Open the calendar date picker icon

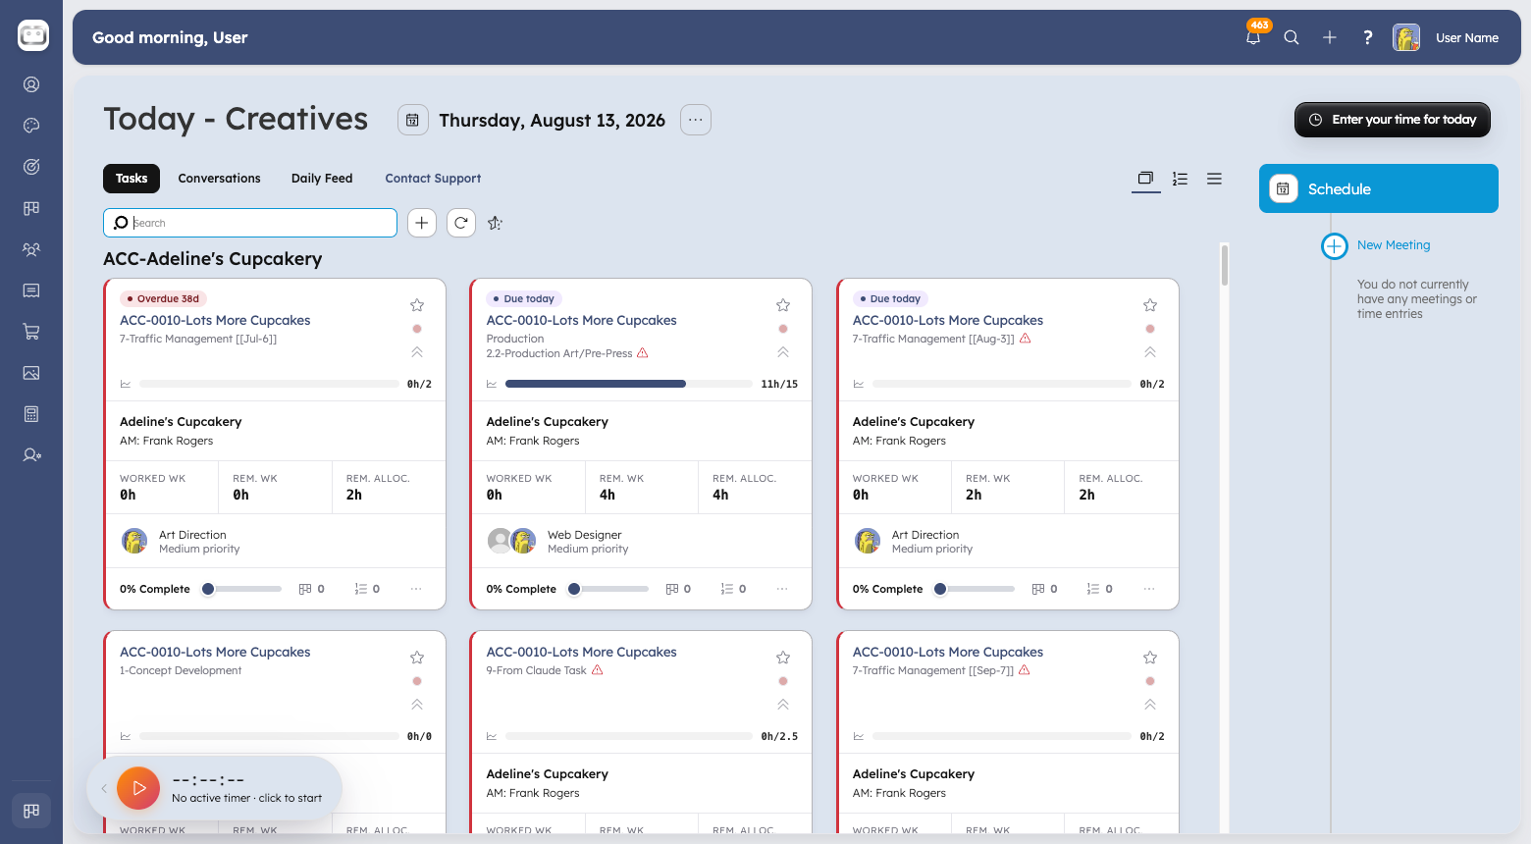pos(413,120)
